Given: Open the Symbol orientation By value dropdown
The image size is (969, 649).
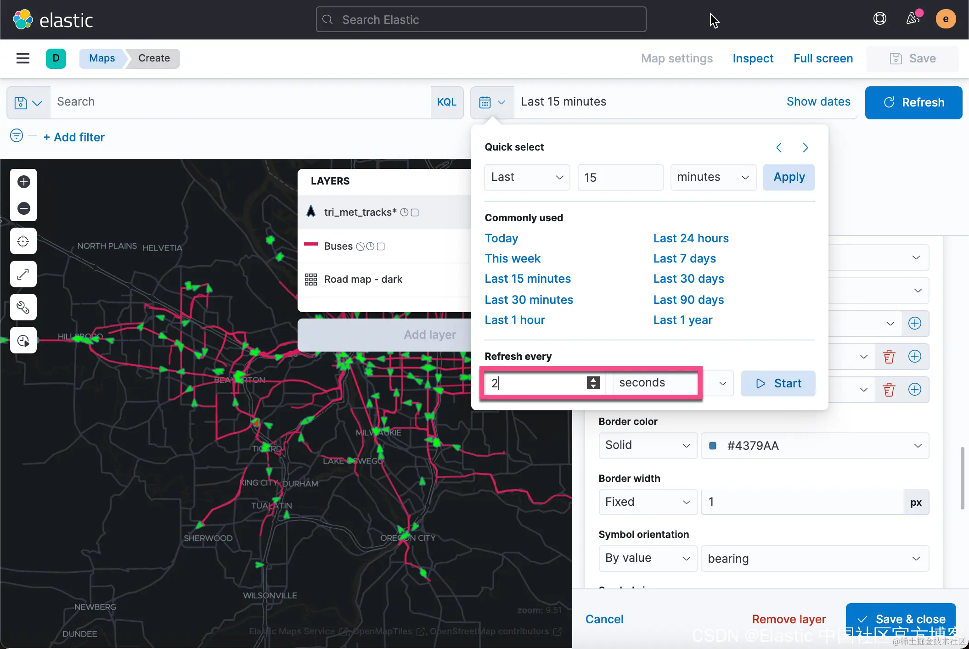Looking at the screenshot, I should [648, 558].
